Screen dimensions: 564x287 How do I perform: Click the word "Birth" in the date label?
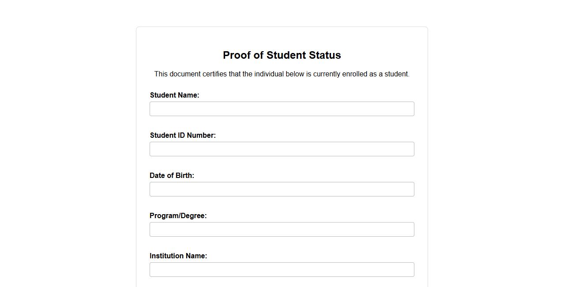coord(184,176)
